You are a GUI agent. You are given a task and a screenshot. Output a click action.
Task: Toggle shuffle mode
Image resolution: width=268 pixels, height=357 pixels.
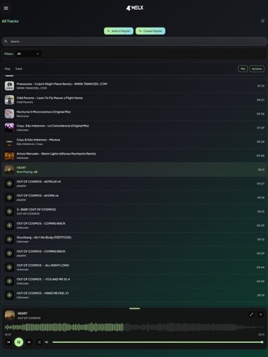click(x=39, y=342)
